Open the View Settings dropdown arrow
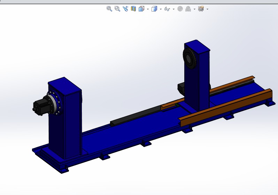278x195 pixels. click(x=207, y=9)
